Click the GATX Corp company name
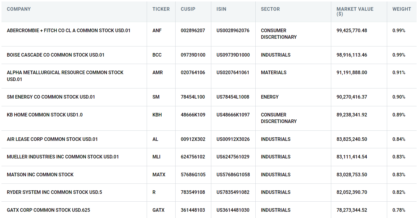 tap(48, 210)
